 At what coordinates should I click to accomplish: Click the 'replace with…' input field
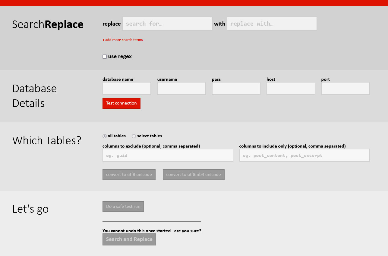point(272,23)
